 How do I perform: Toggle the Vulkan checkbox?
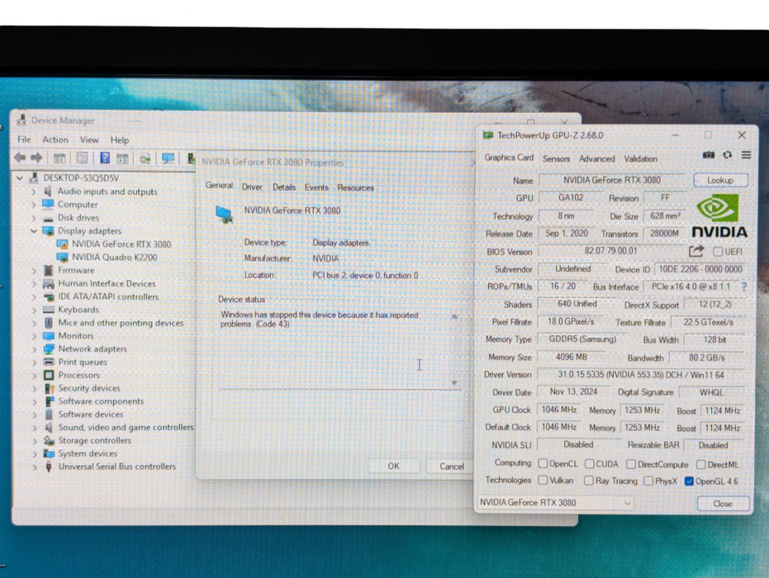point(543,481)
